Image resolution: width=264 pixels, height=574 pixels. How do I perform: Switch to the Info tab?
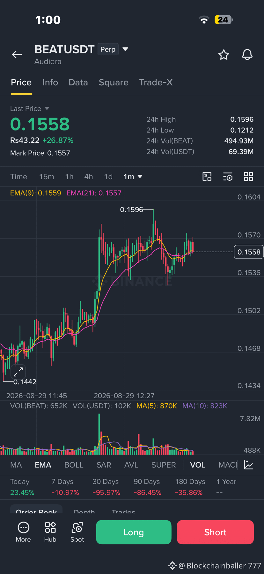tap(50, 82)
